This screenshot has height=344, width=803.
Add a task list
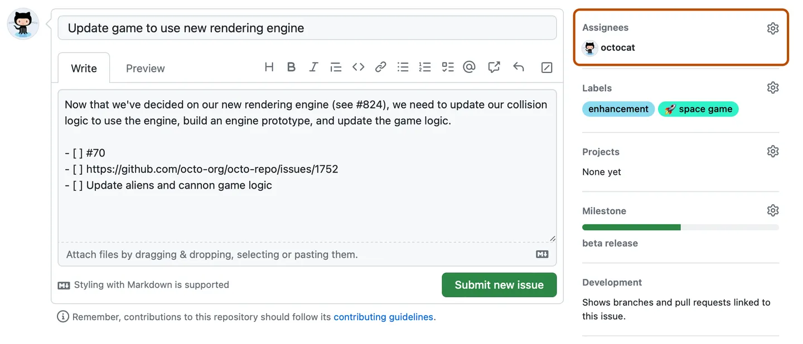[447, 67]
